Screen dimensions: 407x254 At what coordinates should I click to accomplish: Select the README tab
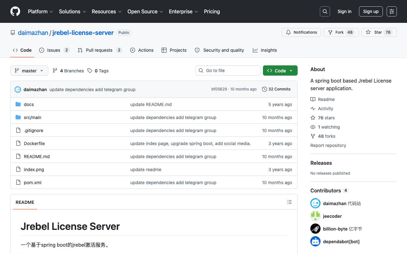[25, 202]
